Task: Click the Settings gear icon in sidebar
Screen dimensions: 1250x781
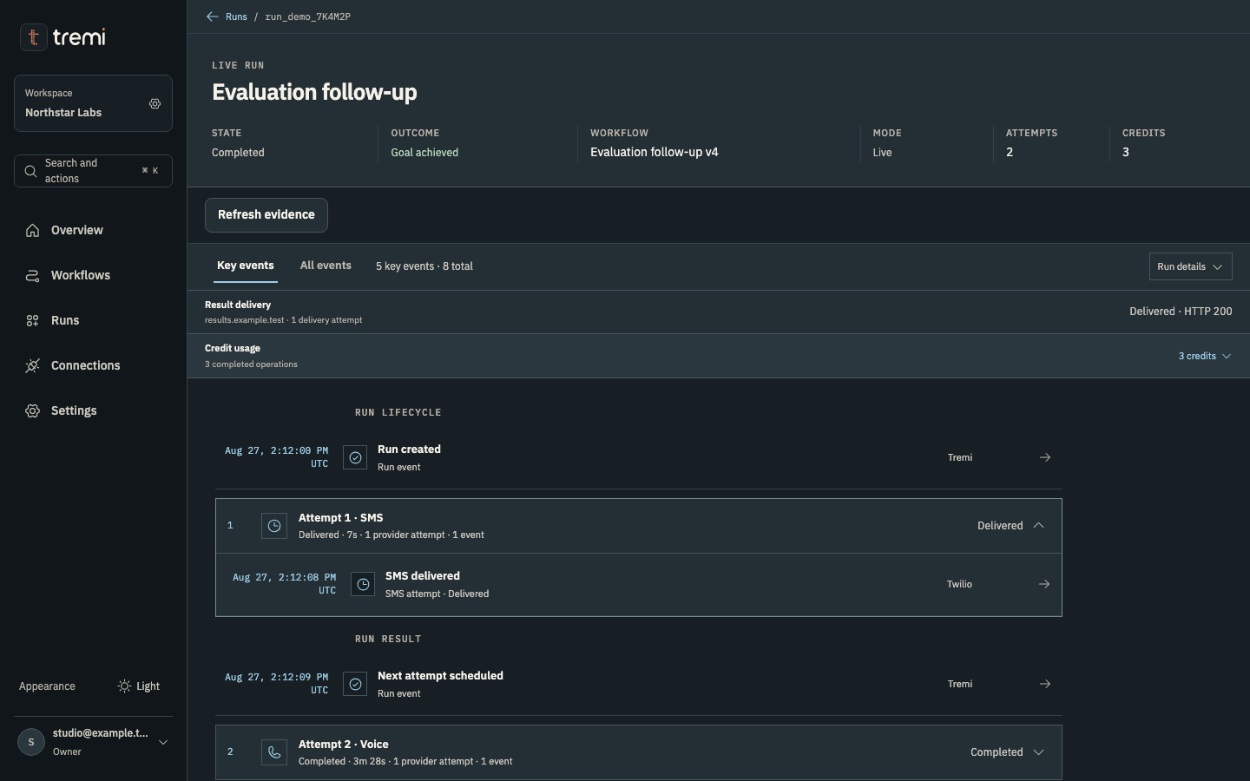Action: tap(33, 410)
